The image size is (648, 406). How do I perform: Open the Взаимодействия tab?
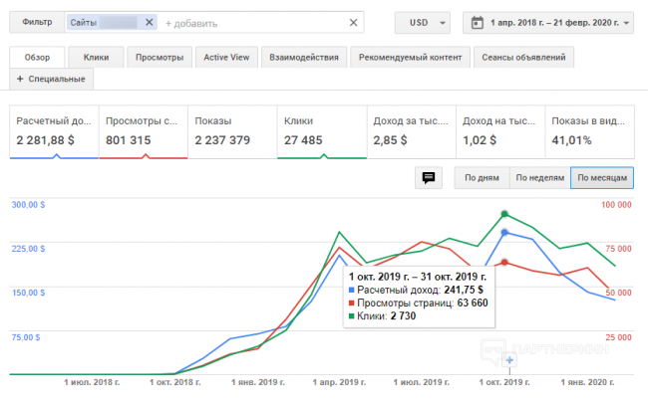pyautogui.click(x=303, y=58)
